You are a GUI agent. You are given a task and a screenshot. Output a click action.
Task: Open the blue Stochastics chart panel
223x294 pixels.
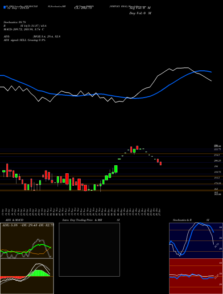click(196, 241)
